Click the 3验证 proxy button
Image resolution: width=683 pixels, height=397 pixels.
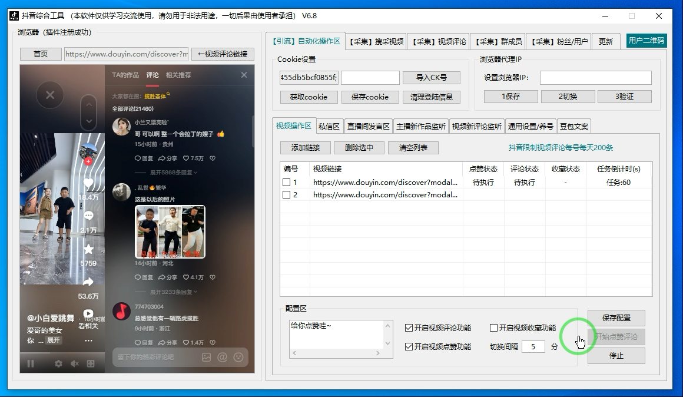(624, 97)
